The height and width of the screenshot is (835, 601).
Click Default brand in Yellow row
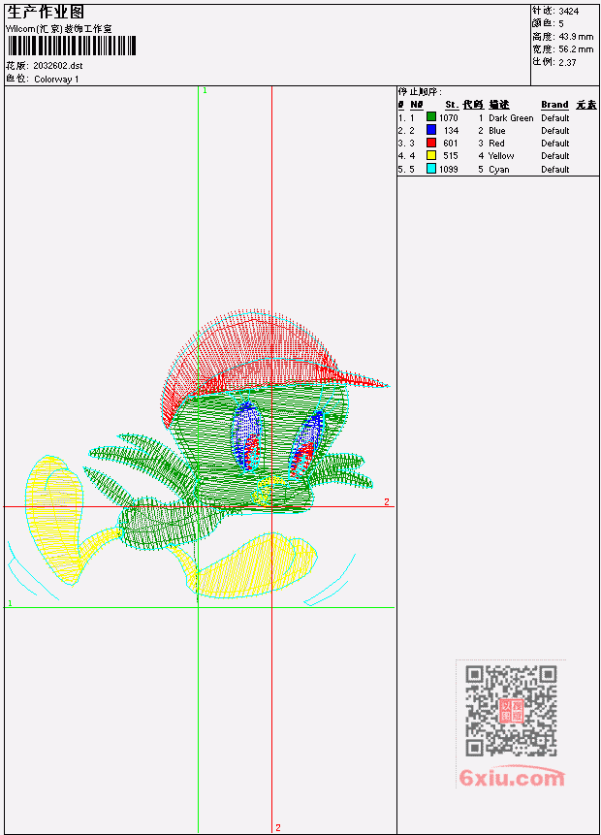point(555,156)
